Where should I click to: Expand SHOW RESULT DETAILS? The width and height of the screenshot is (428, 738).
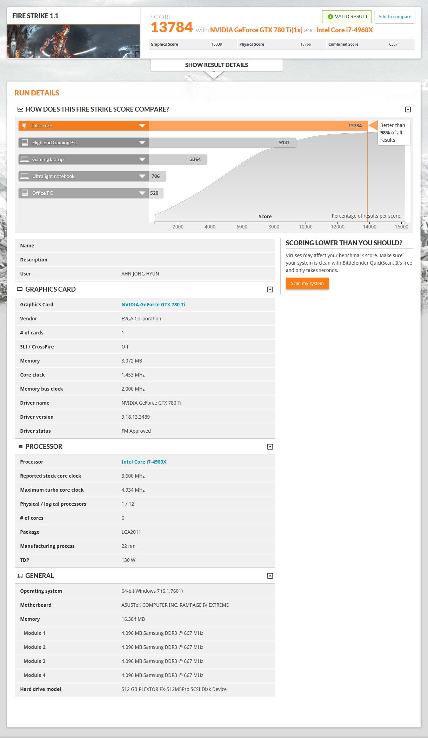216,65
